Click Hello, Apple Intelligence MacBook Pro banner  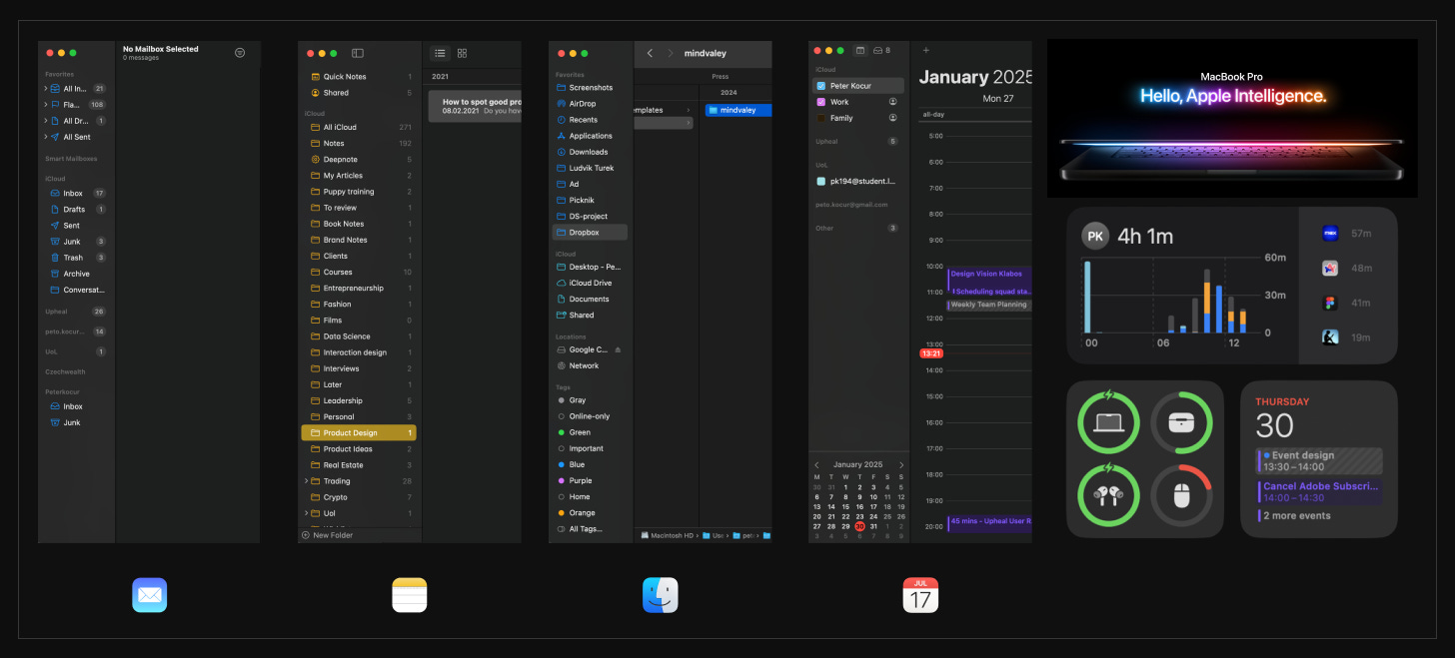click(x=1232, y=118)
